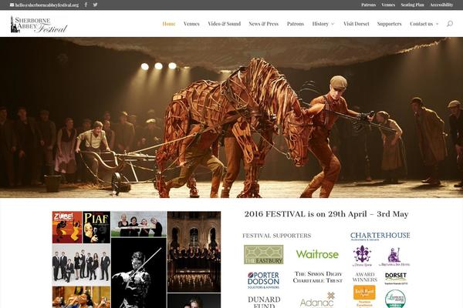Screen dimensions: 463x308
Task: Click the Dunard Fund text
Action: coord(264,302)
